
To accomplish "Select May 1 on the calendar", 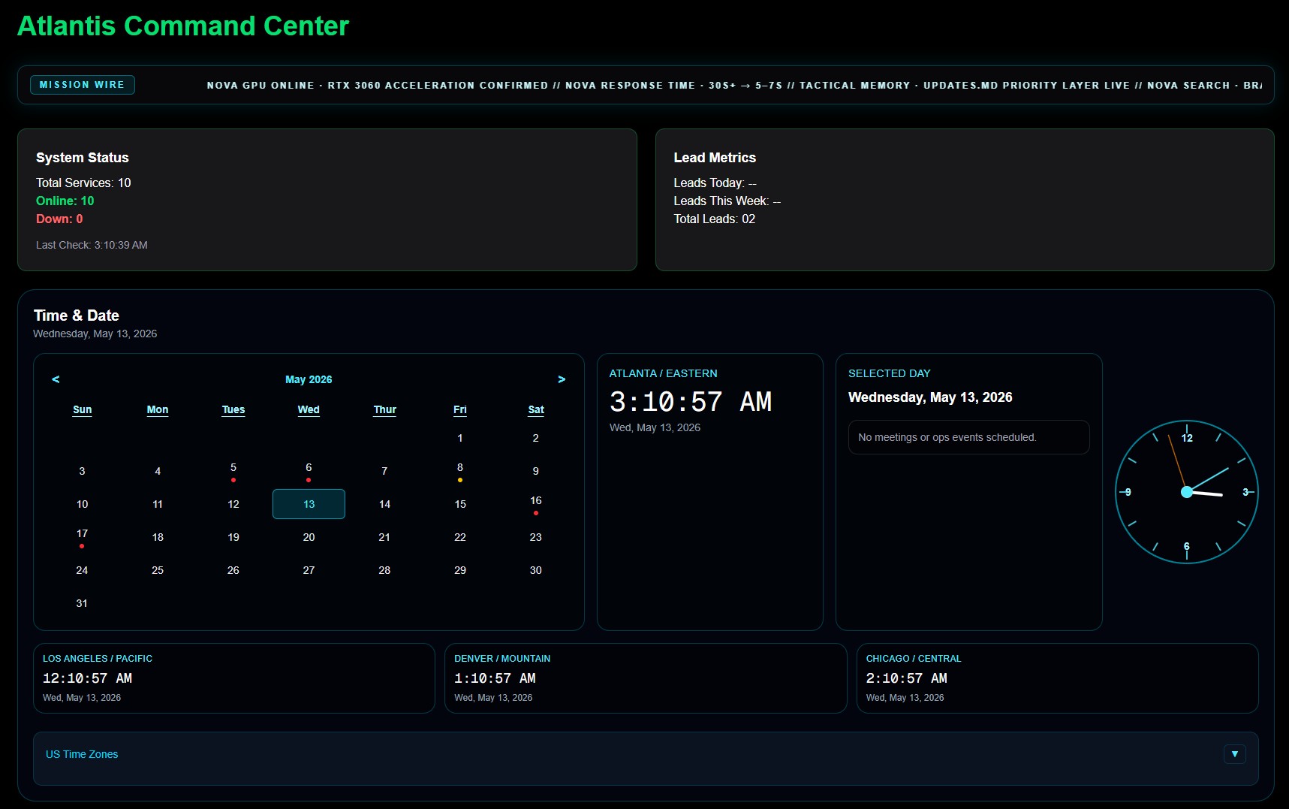I will 460,438.
